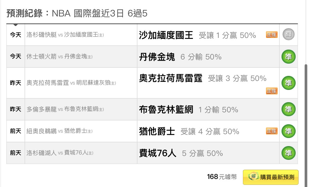Click the green 準 icon in the 猶他爵士 row

tap(288, 131)
